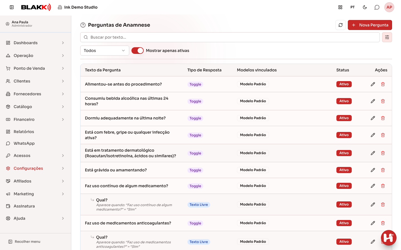401x250 pixels.
Task: Edit 'Está grávida ou amamentando?' question
Action: 373,170
